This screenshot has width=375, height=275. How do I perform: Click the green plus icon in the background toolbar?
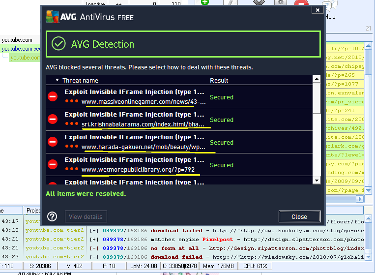pos(205,2)
